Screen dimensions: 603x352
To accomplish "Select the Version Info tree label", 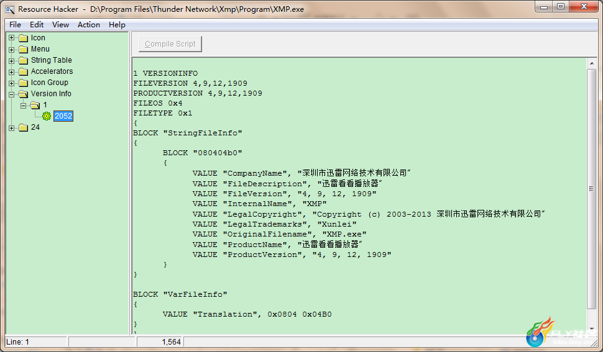I will (51, 94).
